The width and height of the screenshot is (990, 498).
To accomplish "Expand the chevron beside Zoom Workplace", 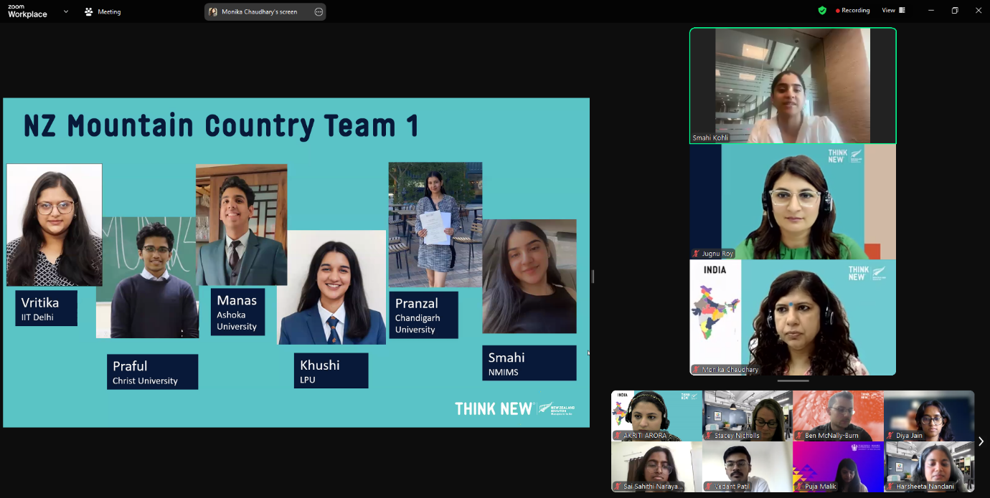I will tap(66, 11).
